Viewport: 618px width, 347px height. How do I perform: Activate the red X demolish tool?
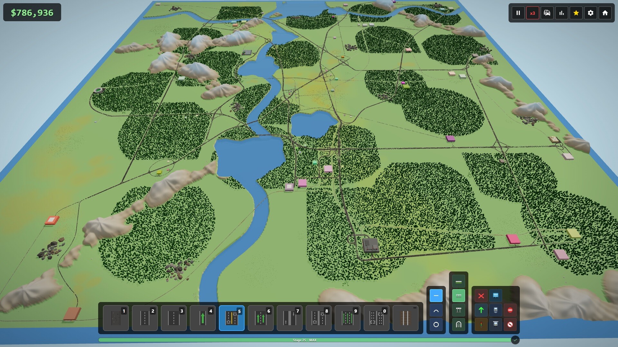pos(481,296)
